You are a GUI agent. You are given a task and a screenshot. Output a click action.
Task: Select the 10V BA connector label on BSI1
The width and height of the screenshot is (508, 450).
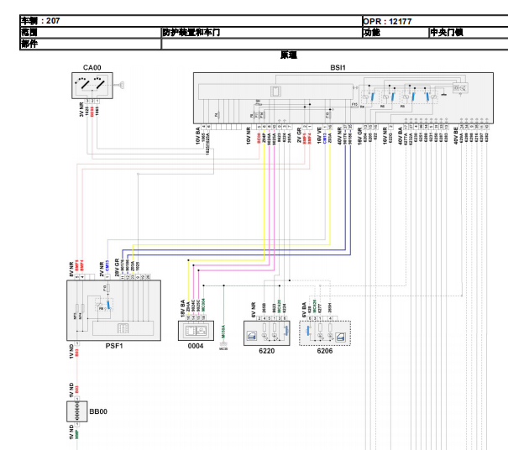point(197,135)
